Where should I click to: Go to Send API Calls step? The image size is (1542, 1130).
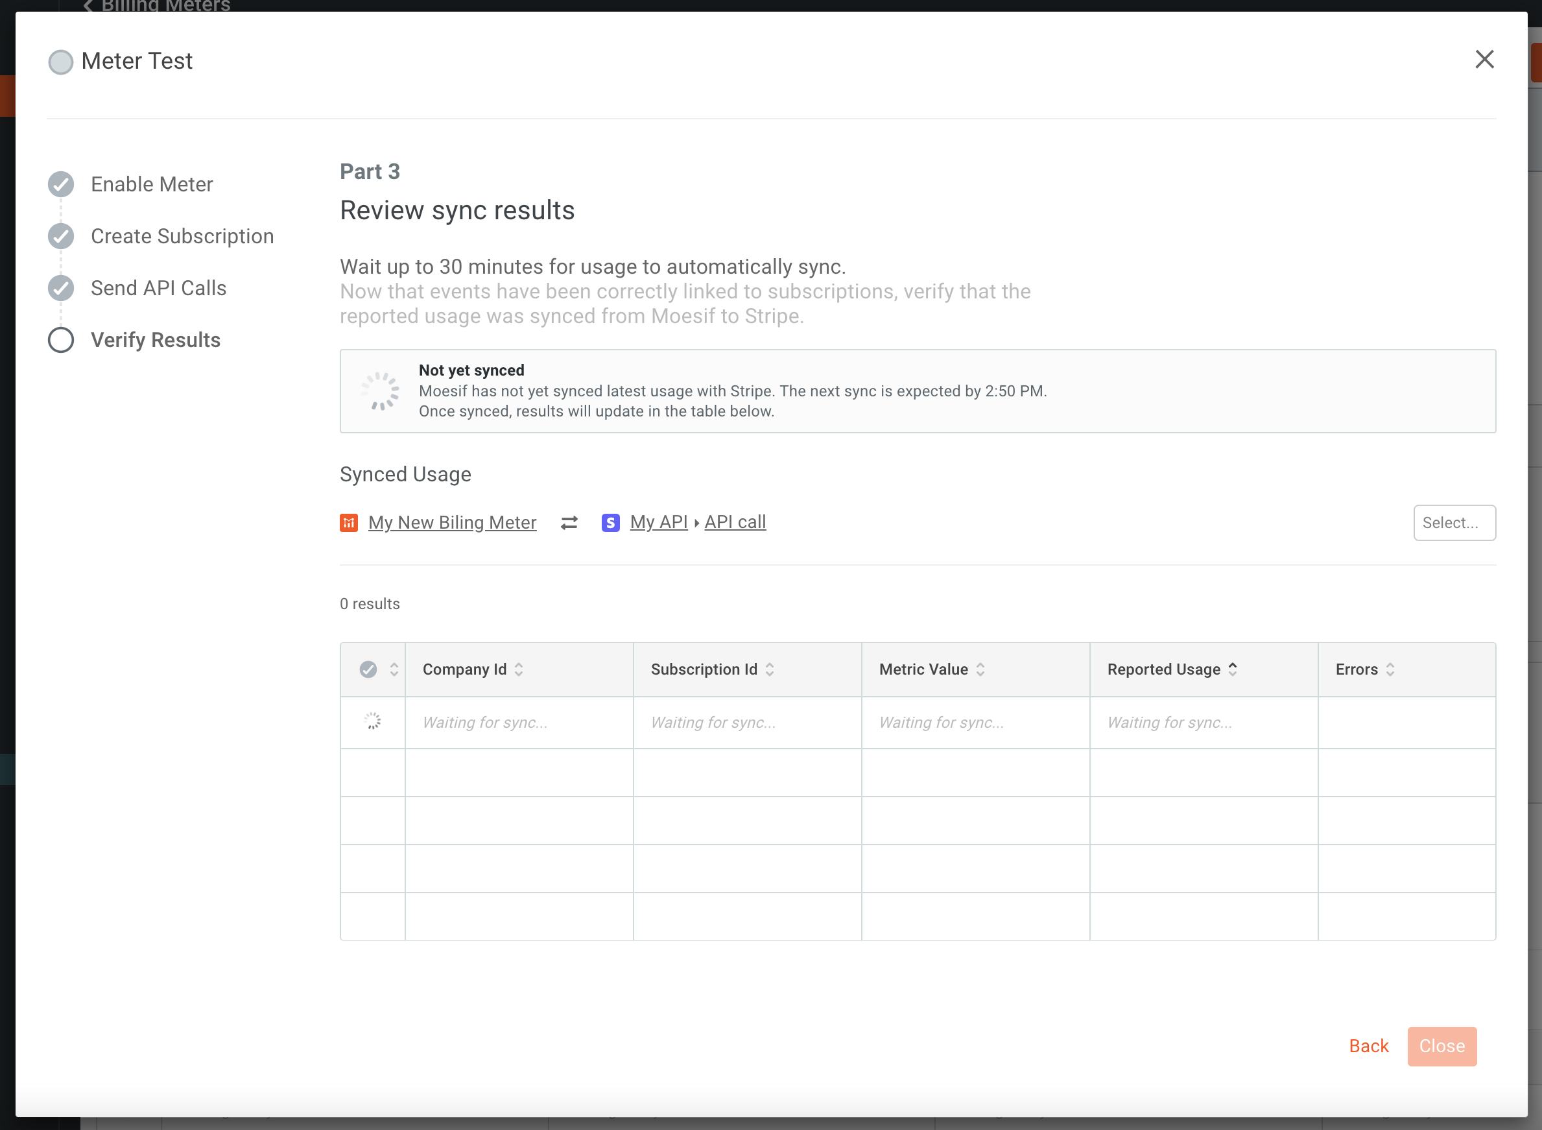click(x=158, y=288)
